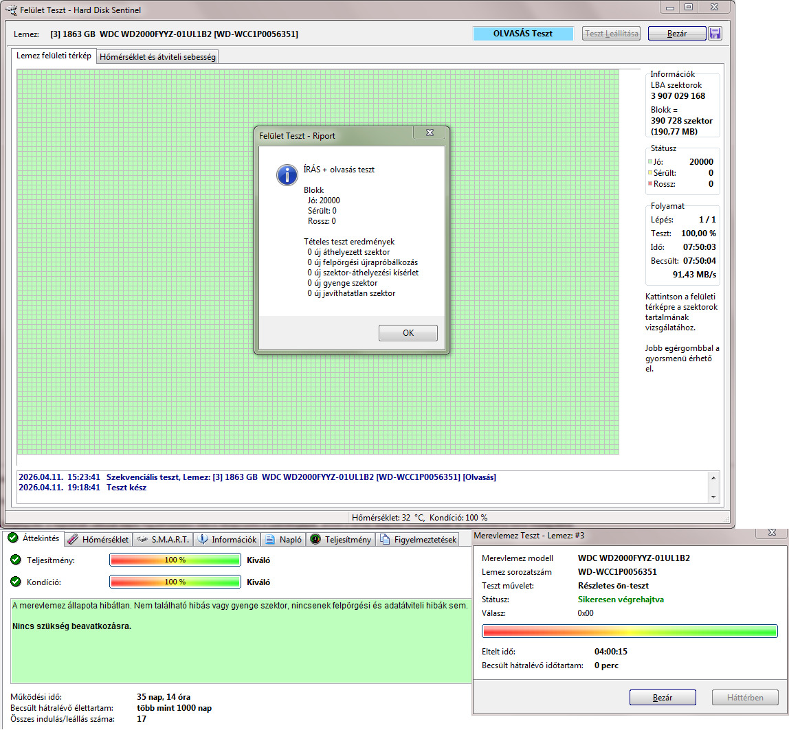This screenshot has width=789, height=730.
Task: Click the green disk surface map
Action: (x=318, y=262)
